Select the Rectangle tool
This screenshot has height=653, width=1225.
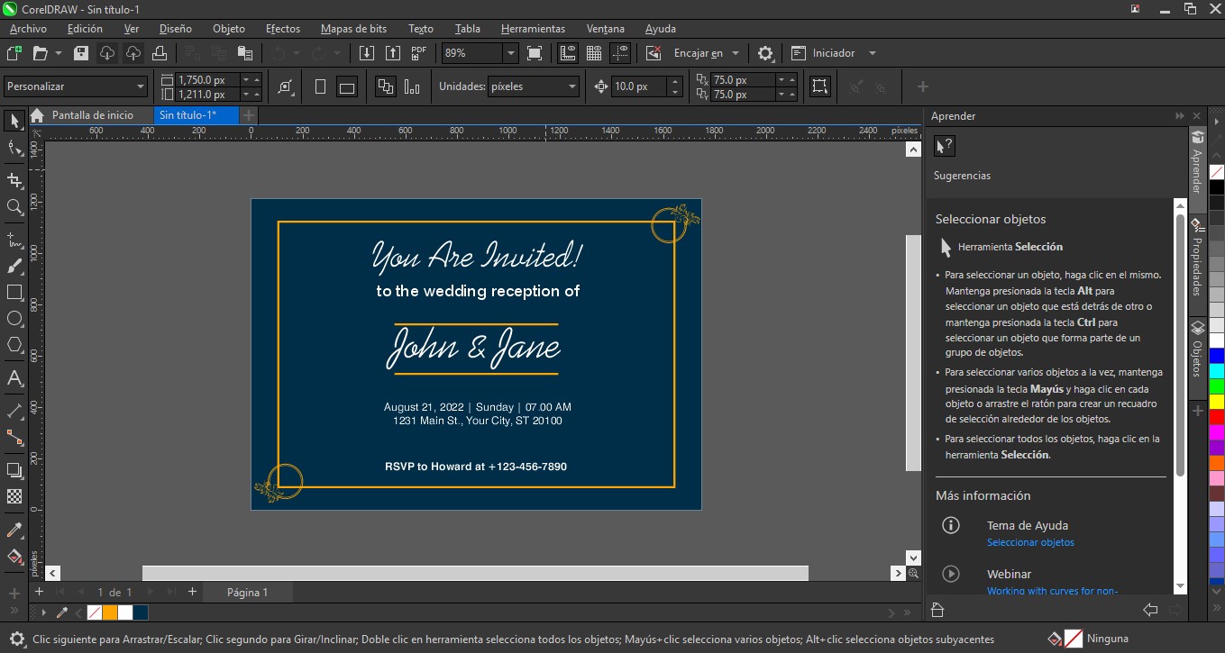14,292
